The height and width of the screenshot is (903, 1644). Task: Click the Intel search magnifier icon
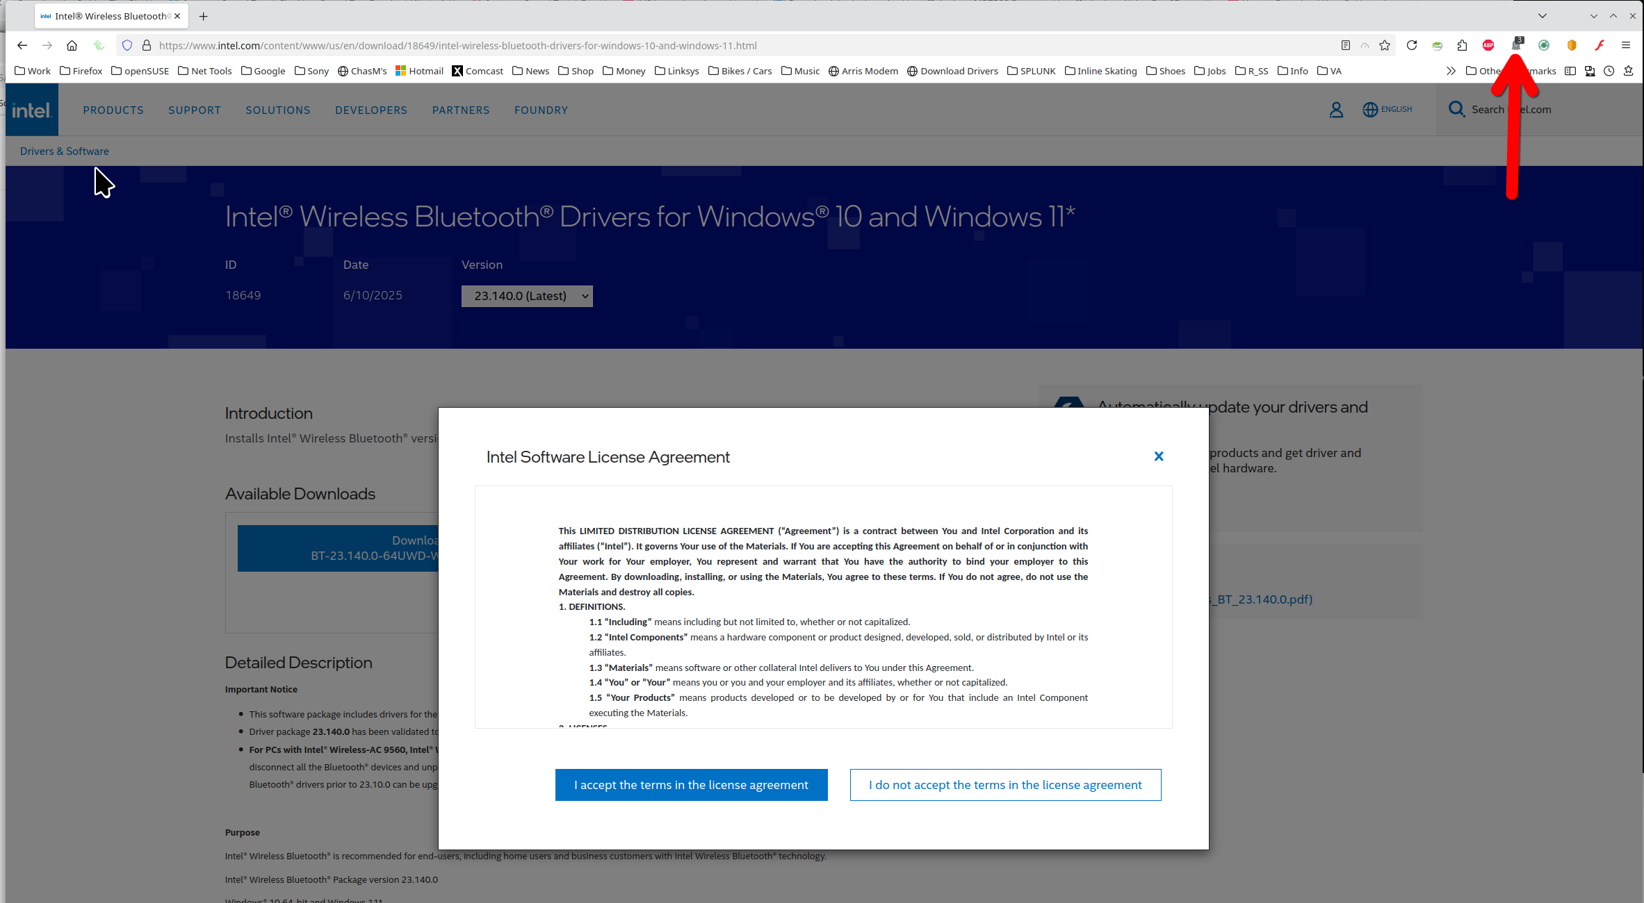point(1456,109)
